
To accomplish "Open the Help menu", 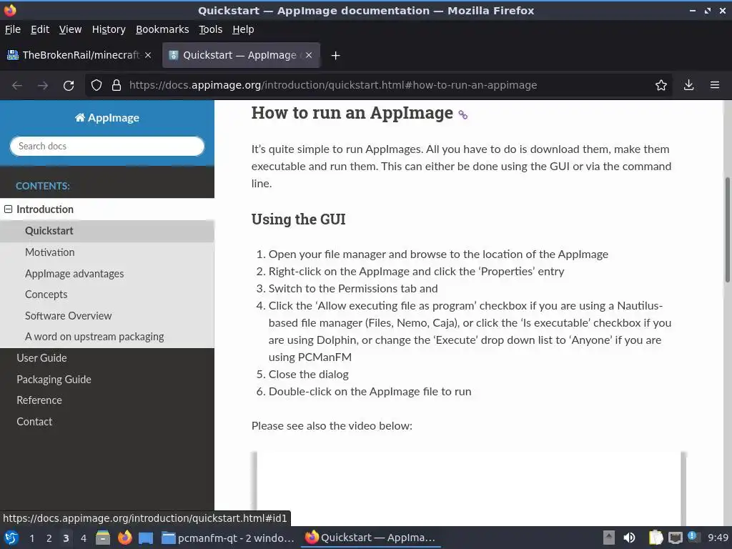I will (x=243, y=29).
